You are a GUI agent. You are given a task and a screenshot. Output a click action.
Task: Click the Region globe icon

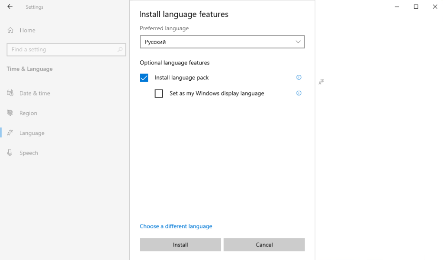pyautogui.click(x=10, y=113)
